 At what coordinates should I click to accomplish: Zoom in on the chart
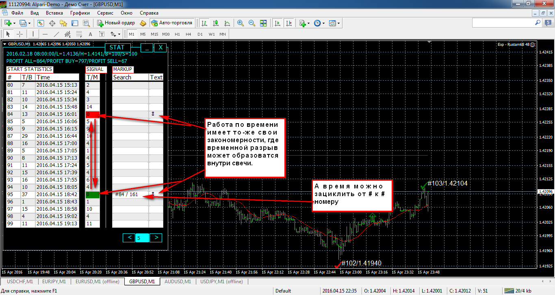click(241, 23)
